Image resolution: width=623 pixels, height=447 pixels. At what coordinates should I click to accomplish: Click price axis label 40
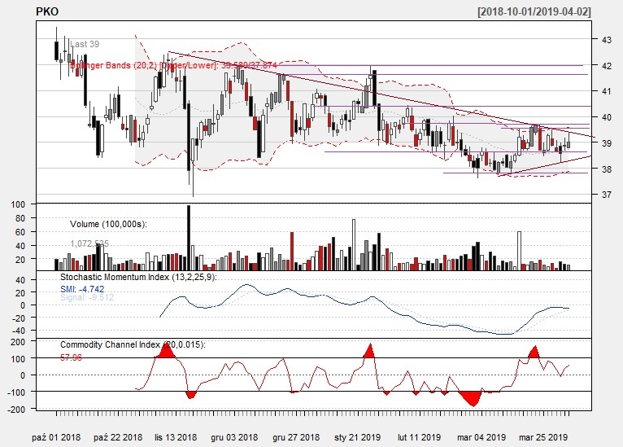[x=606, y=117]
